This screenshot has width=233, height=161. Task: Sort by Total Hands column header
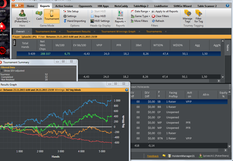tap(25, 45)
